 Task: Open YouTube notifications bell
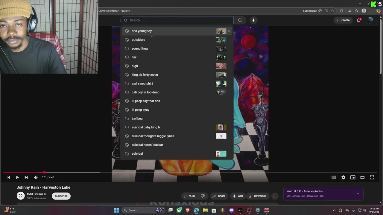click(358, 20)
